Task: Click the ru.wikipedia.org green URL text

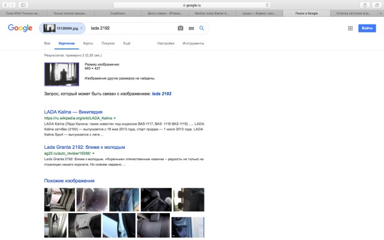Action: [78, 118]
